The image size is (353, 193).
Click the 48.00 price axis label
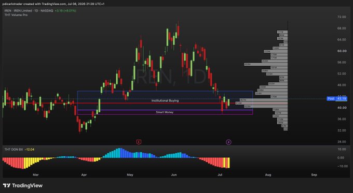point(342,85)
